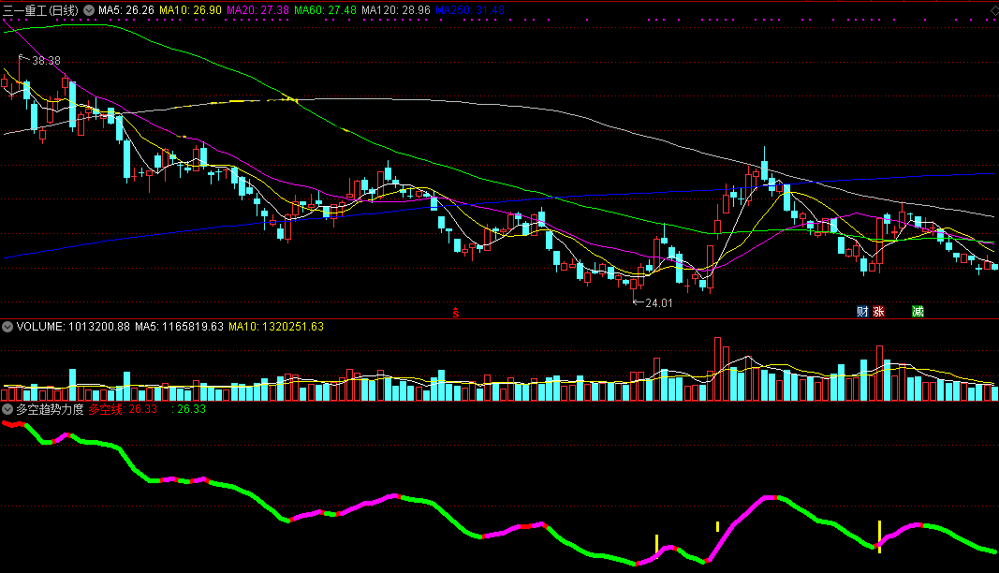The image size is (999, 573).
Task: Click the red 多空线: 26.33 value
Action: [123, 409]
